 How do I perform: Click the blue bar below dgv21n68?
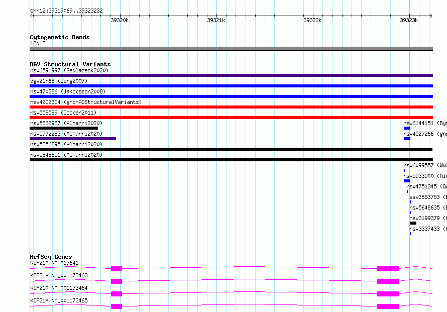231,86
